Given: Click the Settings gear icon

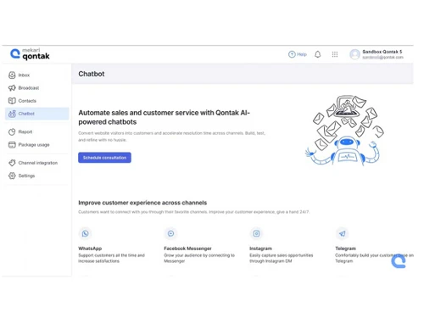Looking at the screenshot, I should tap(12, 176).
